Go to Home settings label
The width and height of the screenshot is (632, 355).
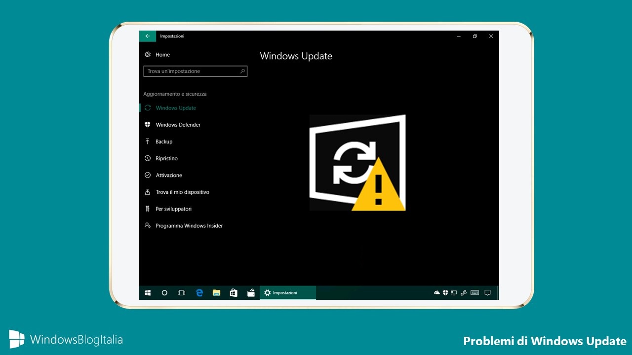click(162, 55)
